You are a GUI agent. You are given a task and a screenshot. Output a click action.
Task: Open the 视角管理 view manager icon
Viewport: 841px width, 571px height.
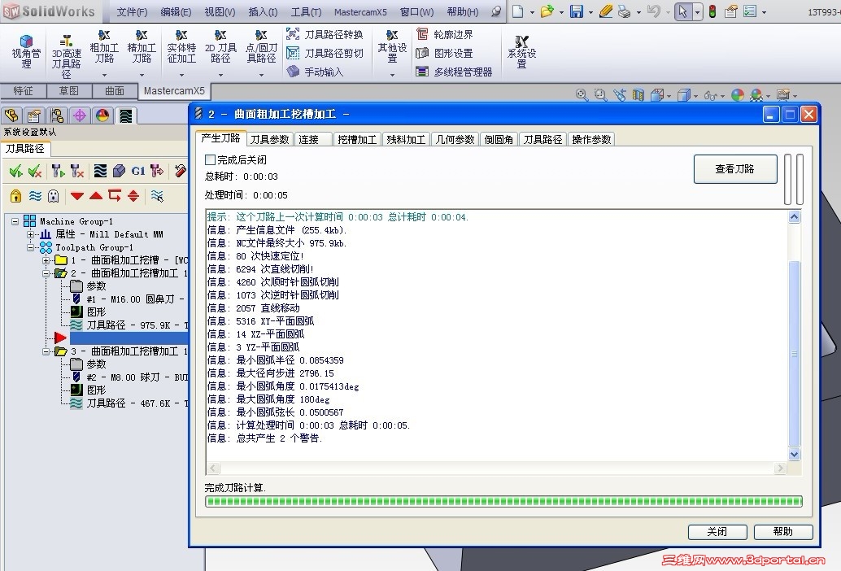coord(26,51)
